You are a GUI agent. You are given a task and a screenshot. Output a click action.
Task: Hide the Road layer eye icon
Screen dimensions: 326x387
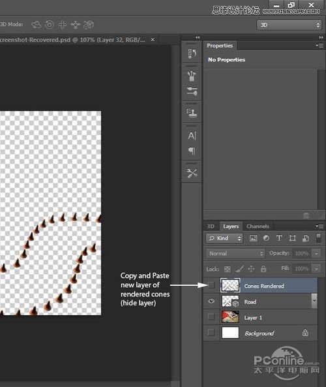211,301
